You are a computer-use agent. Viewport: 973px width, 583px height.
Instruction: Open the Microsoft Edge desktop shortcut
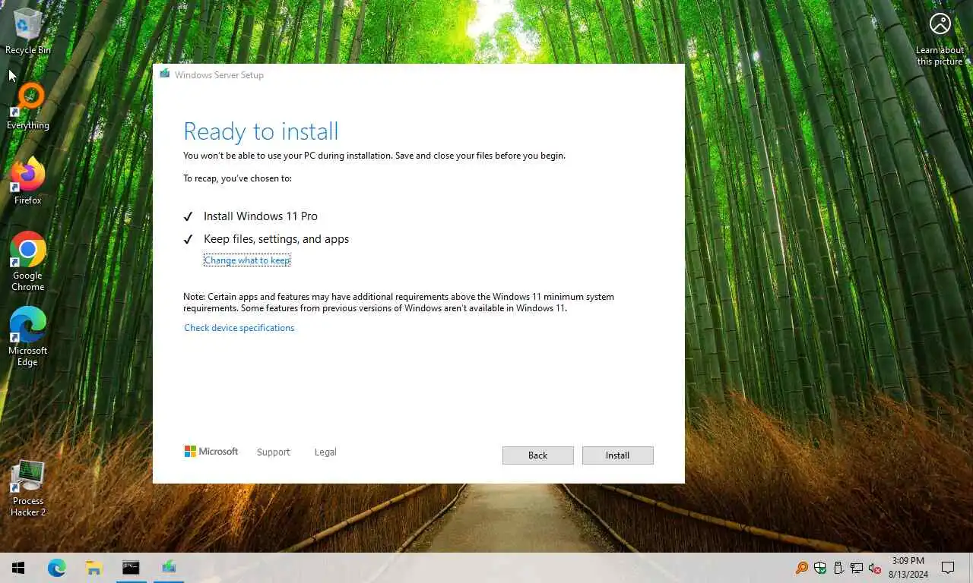[28, 336]
